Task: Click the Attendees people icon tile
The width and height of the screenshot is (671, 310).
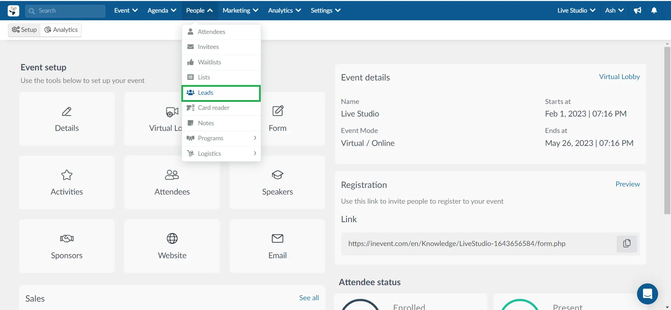Action: coord(172,175)
